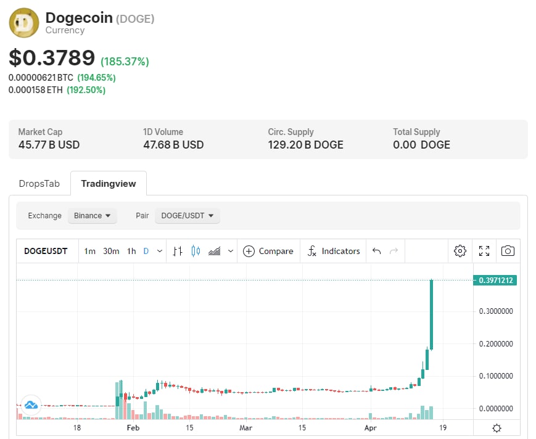Open chart settings gear icon
This screenshot has height=439, width=536.
tap(460, 251)
